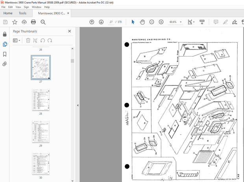Viewport: 244px width, 182px height.
Task: Click the thumbnails scroll up arrow
Action: pyautogui.click(x=72, y=49)
